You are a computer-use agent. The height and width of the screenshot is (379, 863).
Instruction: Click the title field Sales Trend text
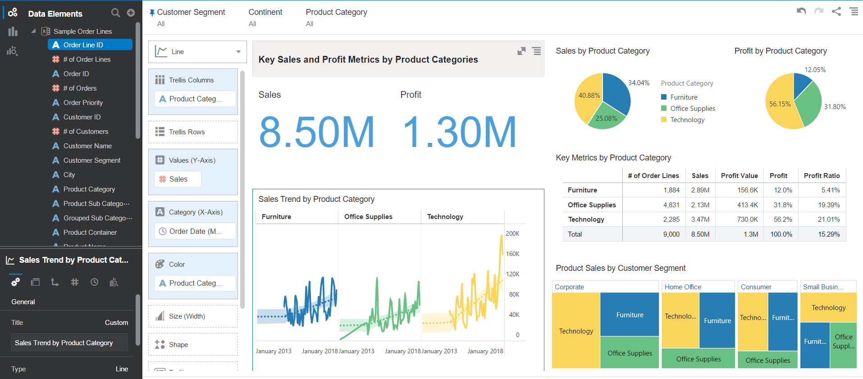(x=69, y=342)
